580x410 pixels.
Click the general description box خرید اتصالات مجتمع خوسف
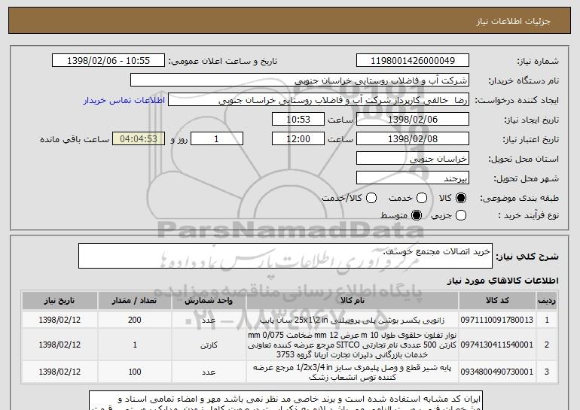[285, 256]
